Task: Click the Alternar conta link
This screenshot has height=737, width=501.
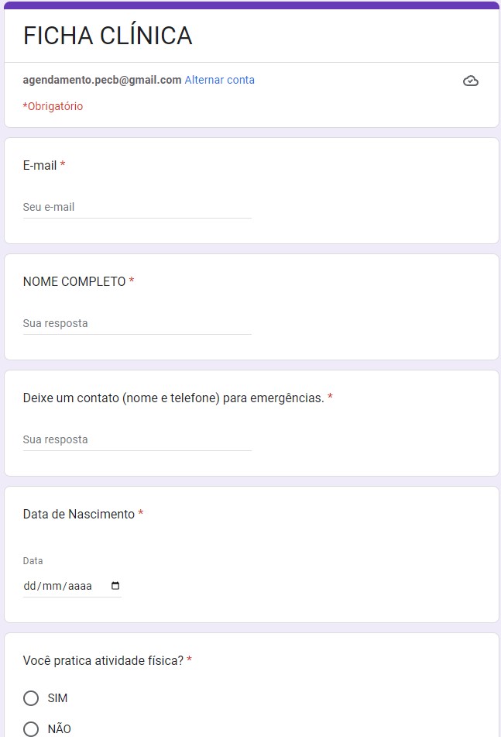Action: (x=219, y=80)
